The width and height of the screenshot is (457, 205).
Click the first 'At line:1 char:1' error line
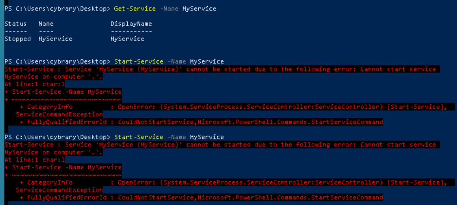35,84
